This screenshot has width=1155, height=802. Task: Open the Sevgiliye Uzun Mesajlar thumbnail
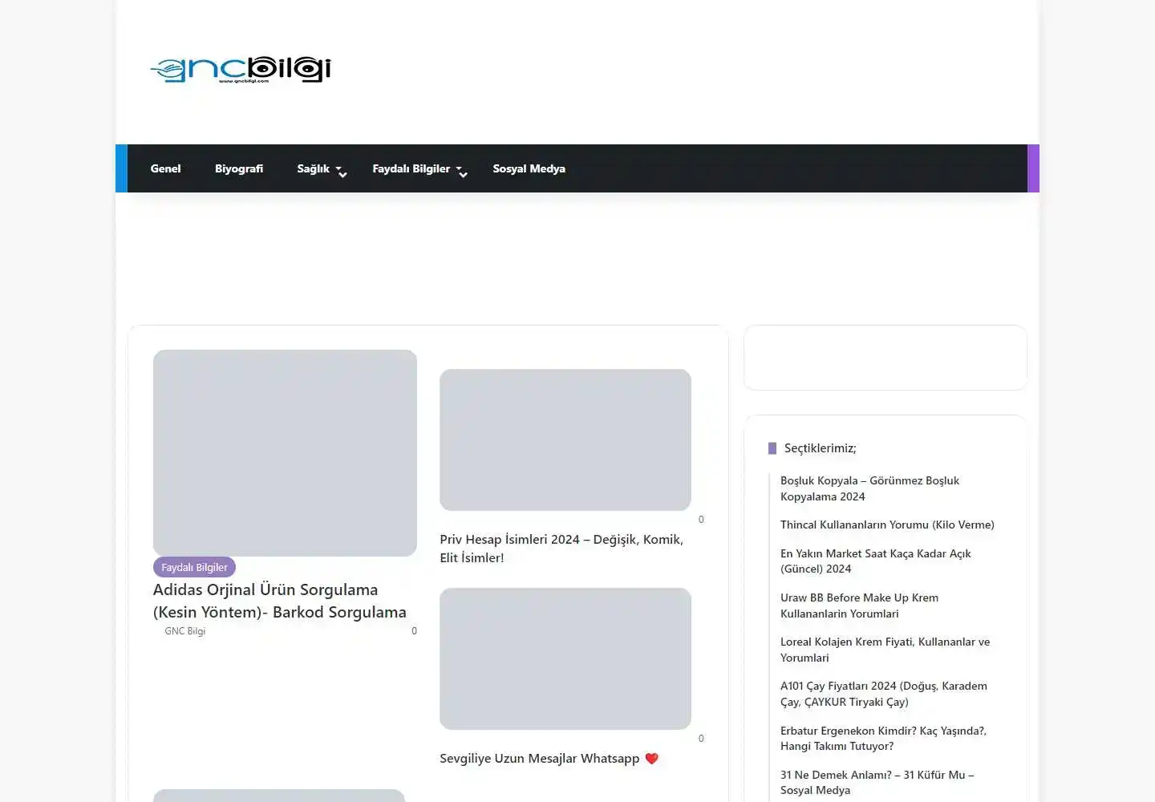click(565, 658)
